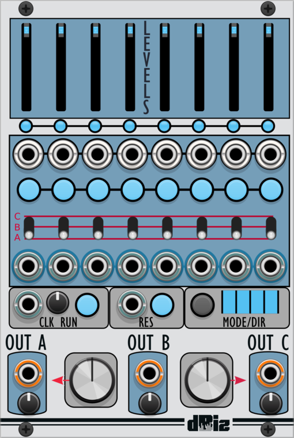Flip the fifth A/B/C routing switch
This screenshot has height=438, width=294.
(167, 228)
